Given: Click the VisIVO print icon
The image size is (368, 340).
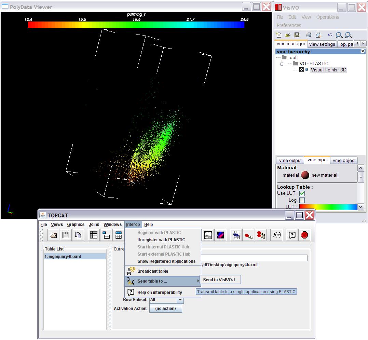Looking at the screenshot, I should [309, 35].
